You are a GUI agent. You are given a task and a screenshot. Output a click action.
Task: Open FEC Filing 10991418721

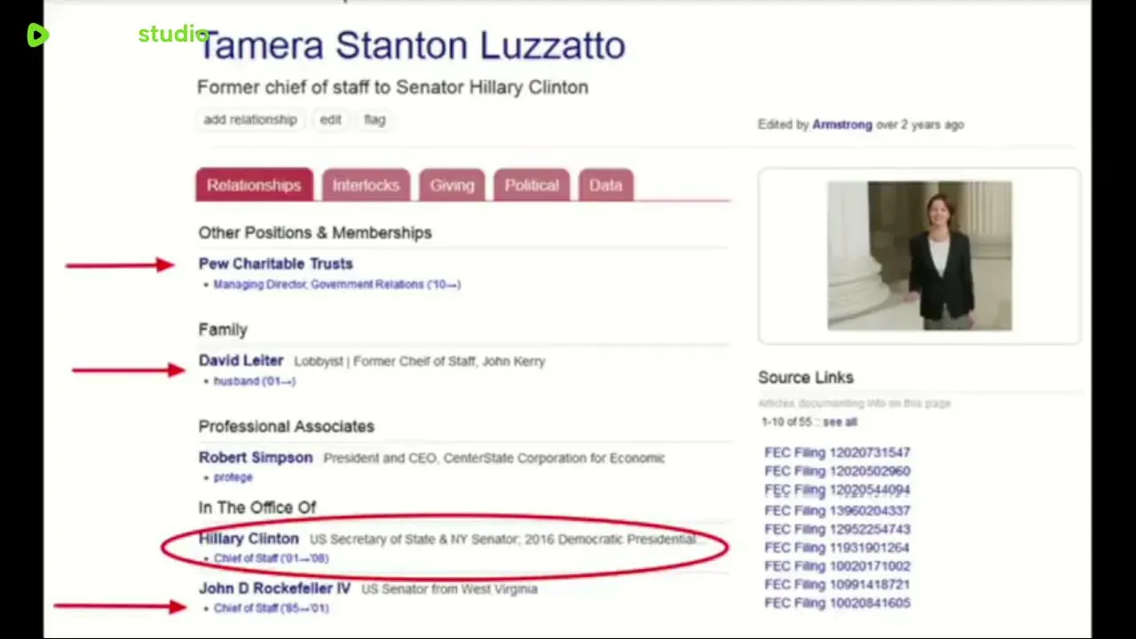coord(837,585)
